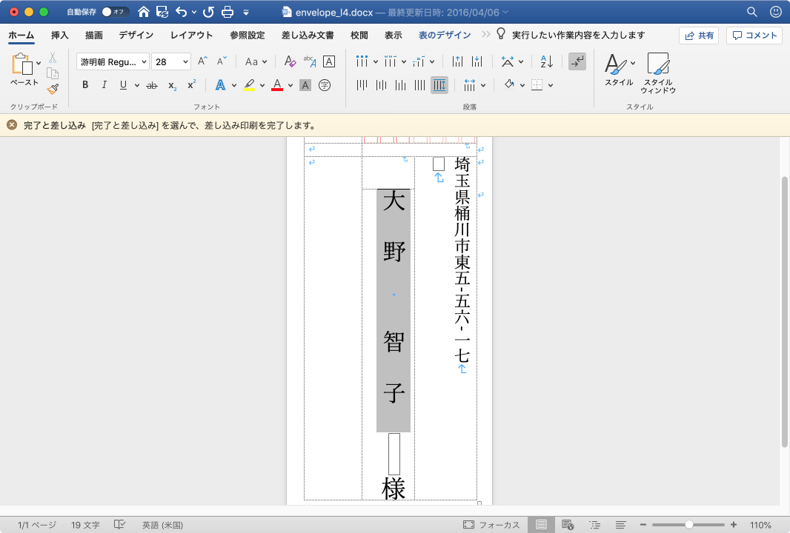Open the Mailings (差し込み文書) tab

308,36
